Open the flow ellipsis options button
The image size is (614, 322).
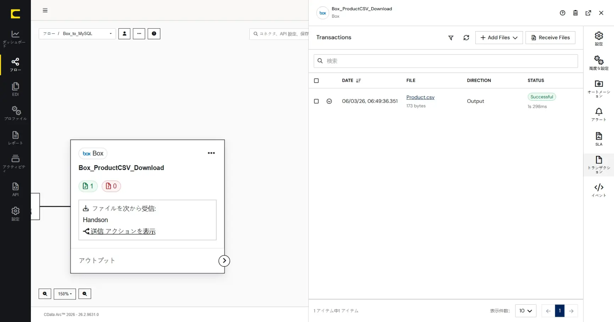click(139, 34)
